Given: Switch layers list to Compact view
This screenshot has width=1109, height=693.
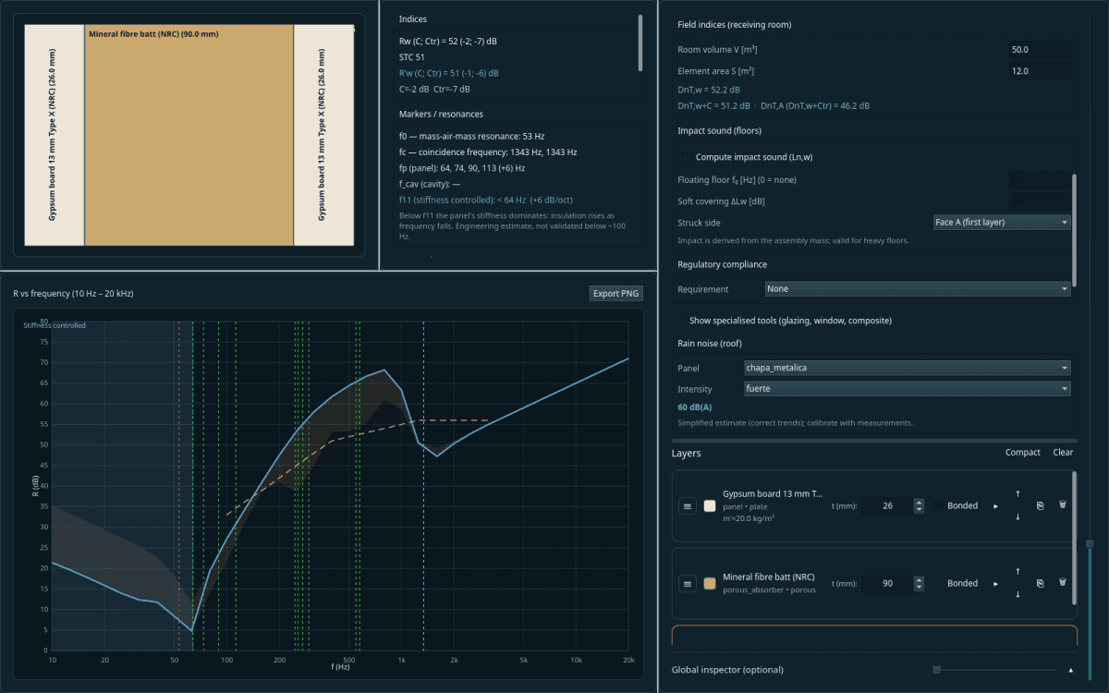Looking at the screenshot, I should (1023, 453).
